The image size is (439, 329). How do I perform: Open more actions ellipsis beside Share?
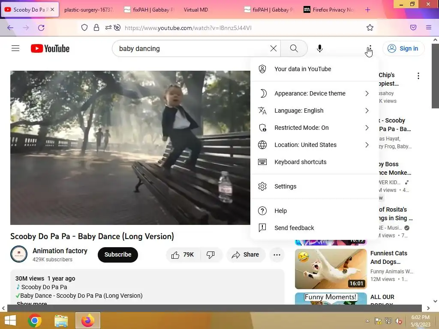[x=277, y=254]
